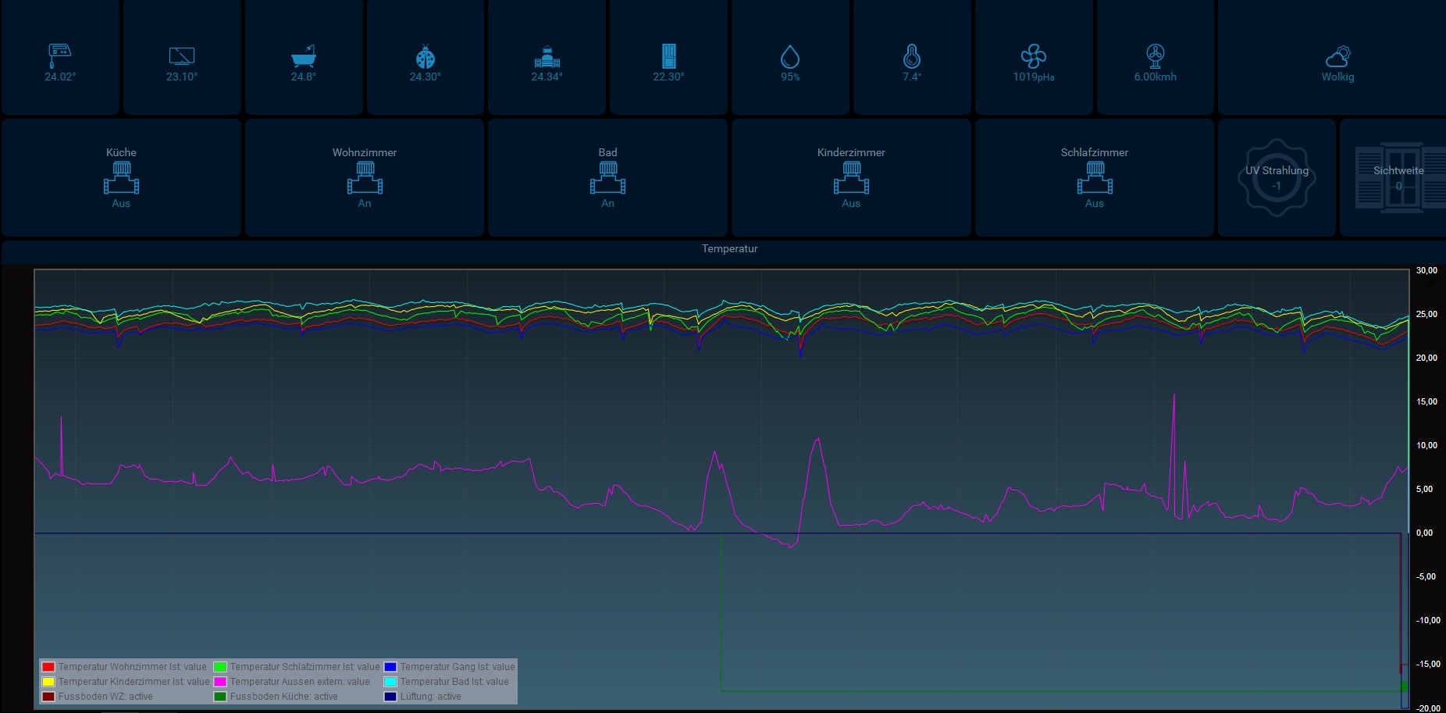Toggle the Wohnzimmer radiator valve
This screenshot has width=1446, height=713.
(365, 178)
